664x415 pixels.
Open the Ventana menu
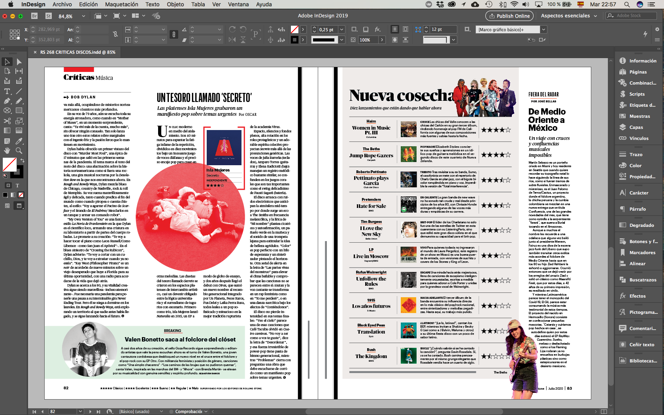(238, 4)
